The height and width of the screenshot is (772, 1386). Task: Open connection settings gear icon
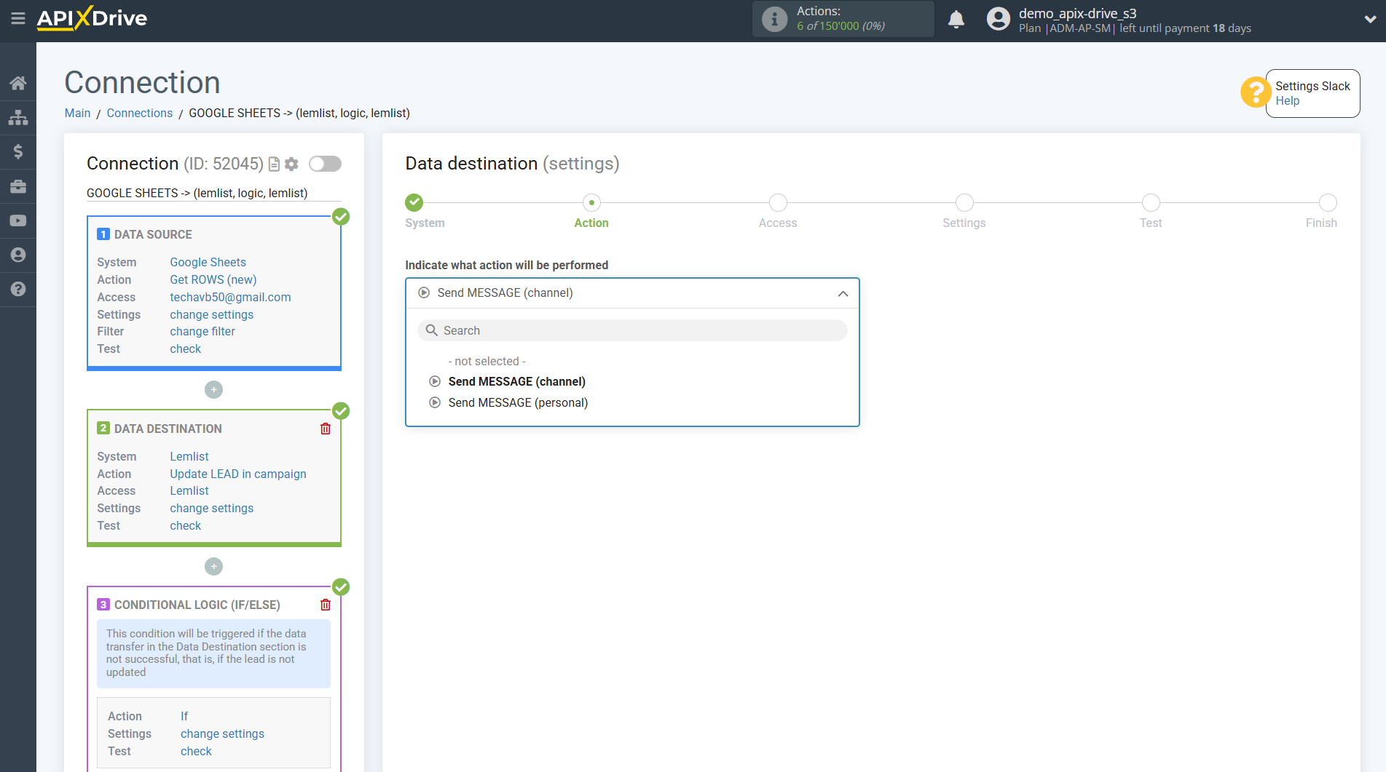[291, 164]
